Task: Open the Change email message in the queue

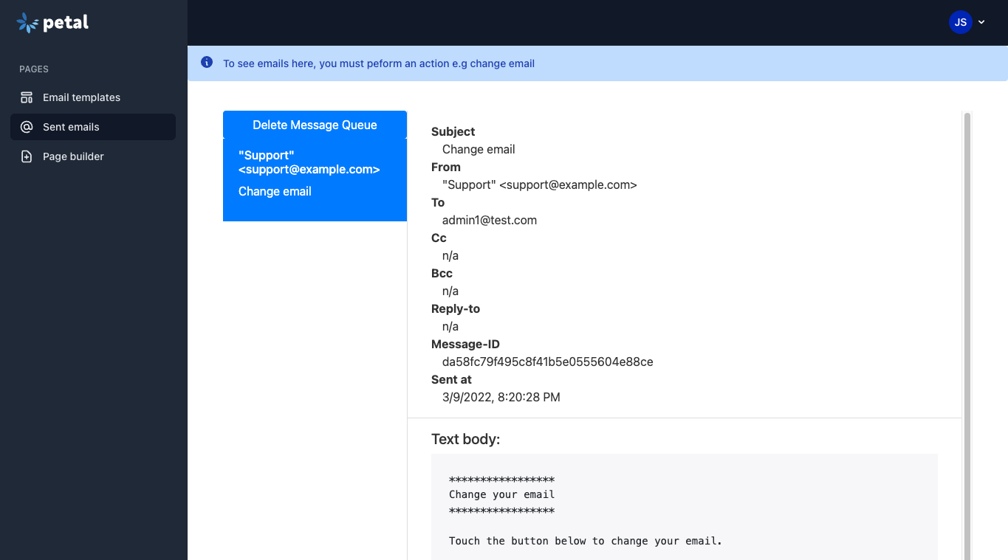Action: pos(275,191)
